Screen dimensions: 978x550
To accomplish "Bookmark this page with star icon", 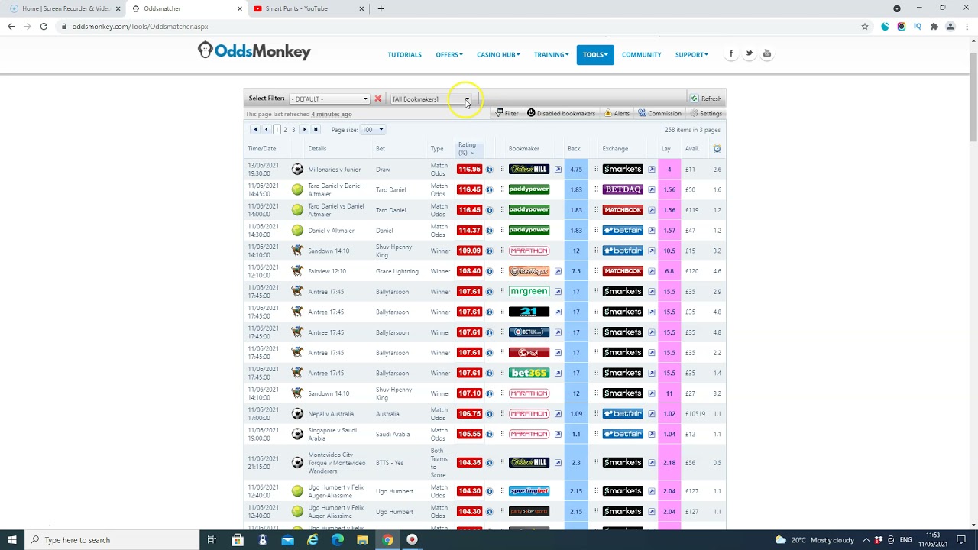I will coord(865,27).
